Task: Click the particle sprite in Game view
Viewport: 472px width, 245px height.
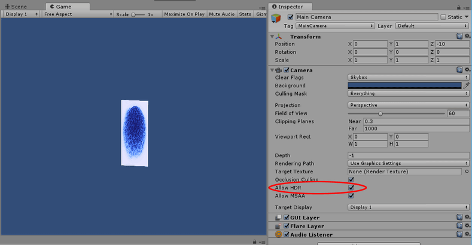Action: click(135, 133)
